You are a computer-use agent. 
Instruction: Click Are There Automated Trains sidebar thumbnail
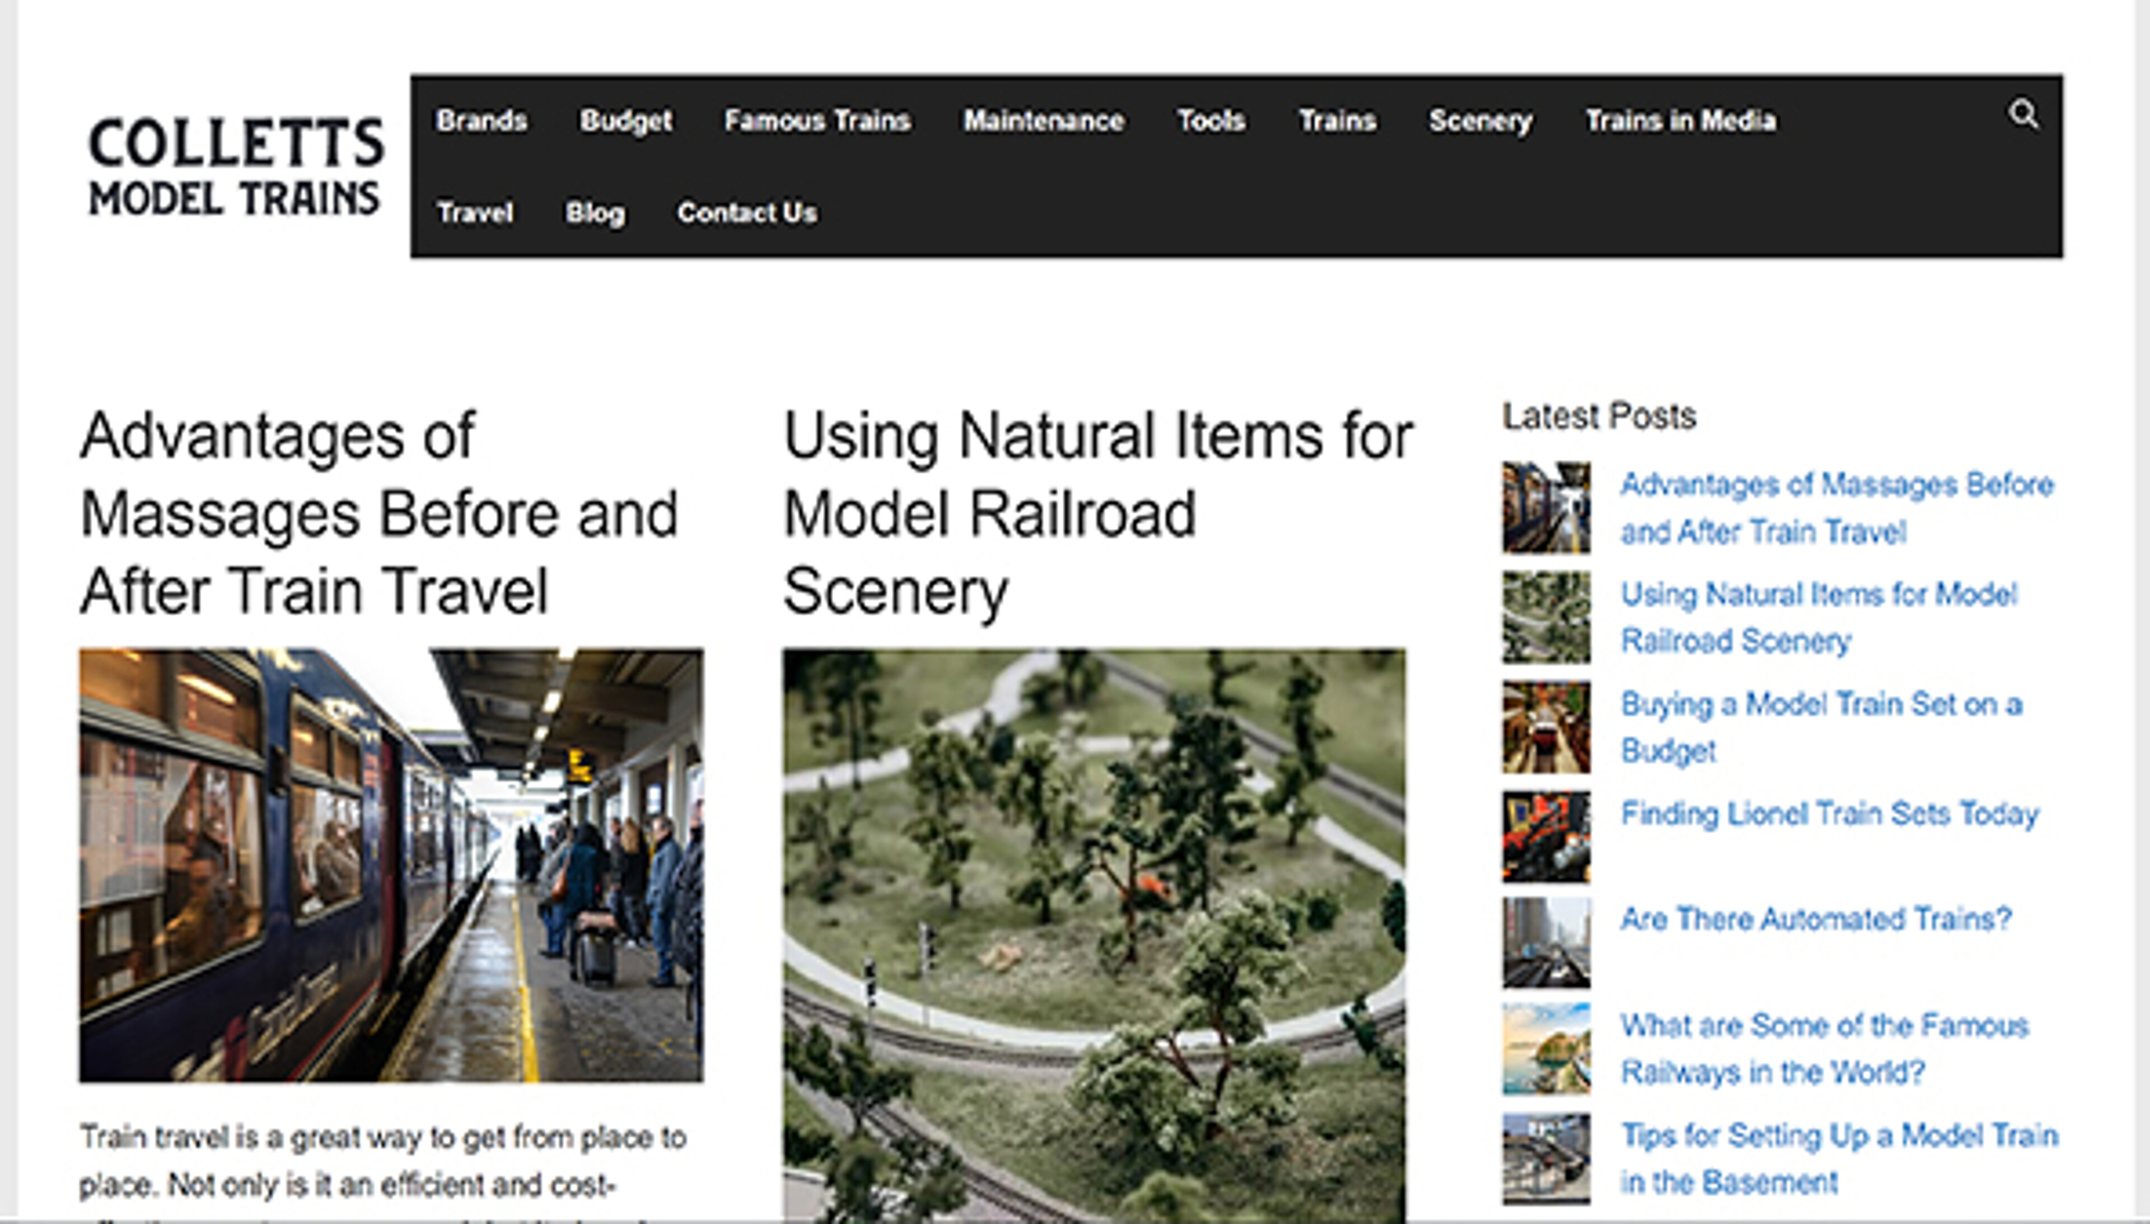(1546, 942)
